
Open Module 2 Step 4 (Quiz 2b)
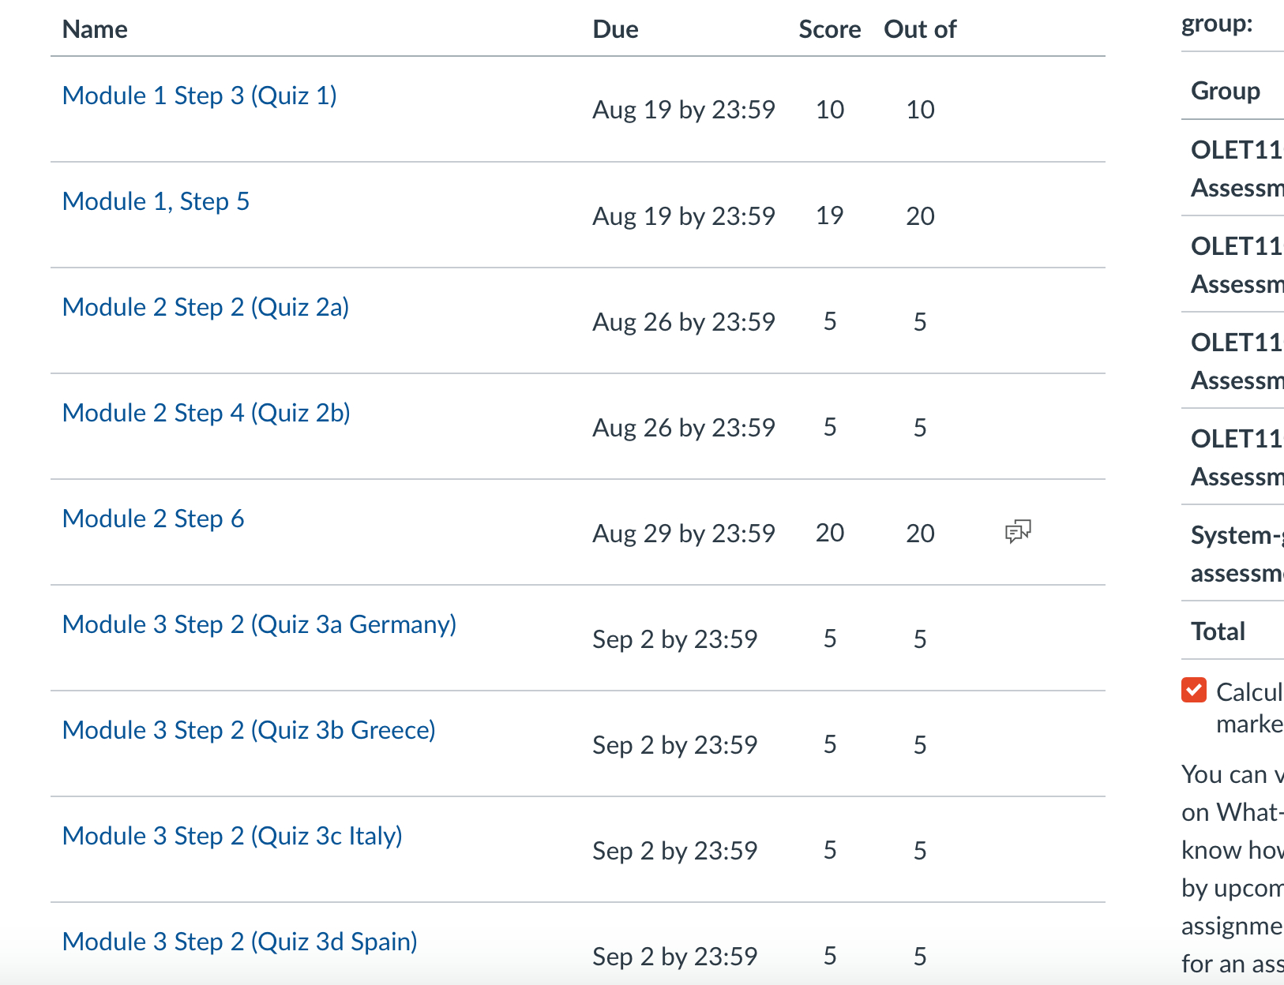tap(206, 413)
